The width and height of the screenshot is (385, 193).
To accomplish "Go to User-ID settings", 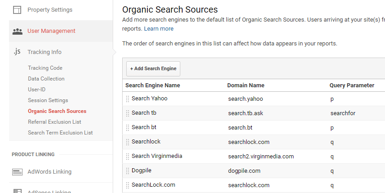I will coord(37,90).
